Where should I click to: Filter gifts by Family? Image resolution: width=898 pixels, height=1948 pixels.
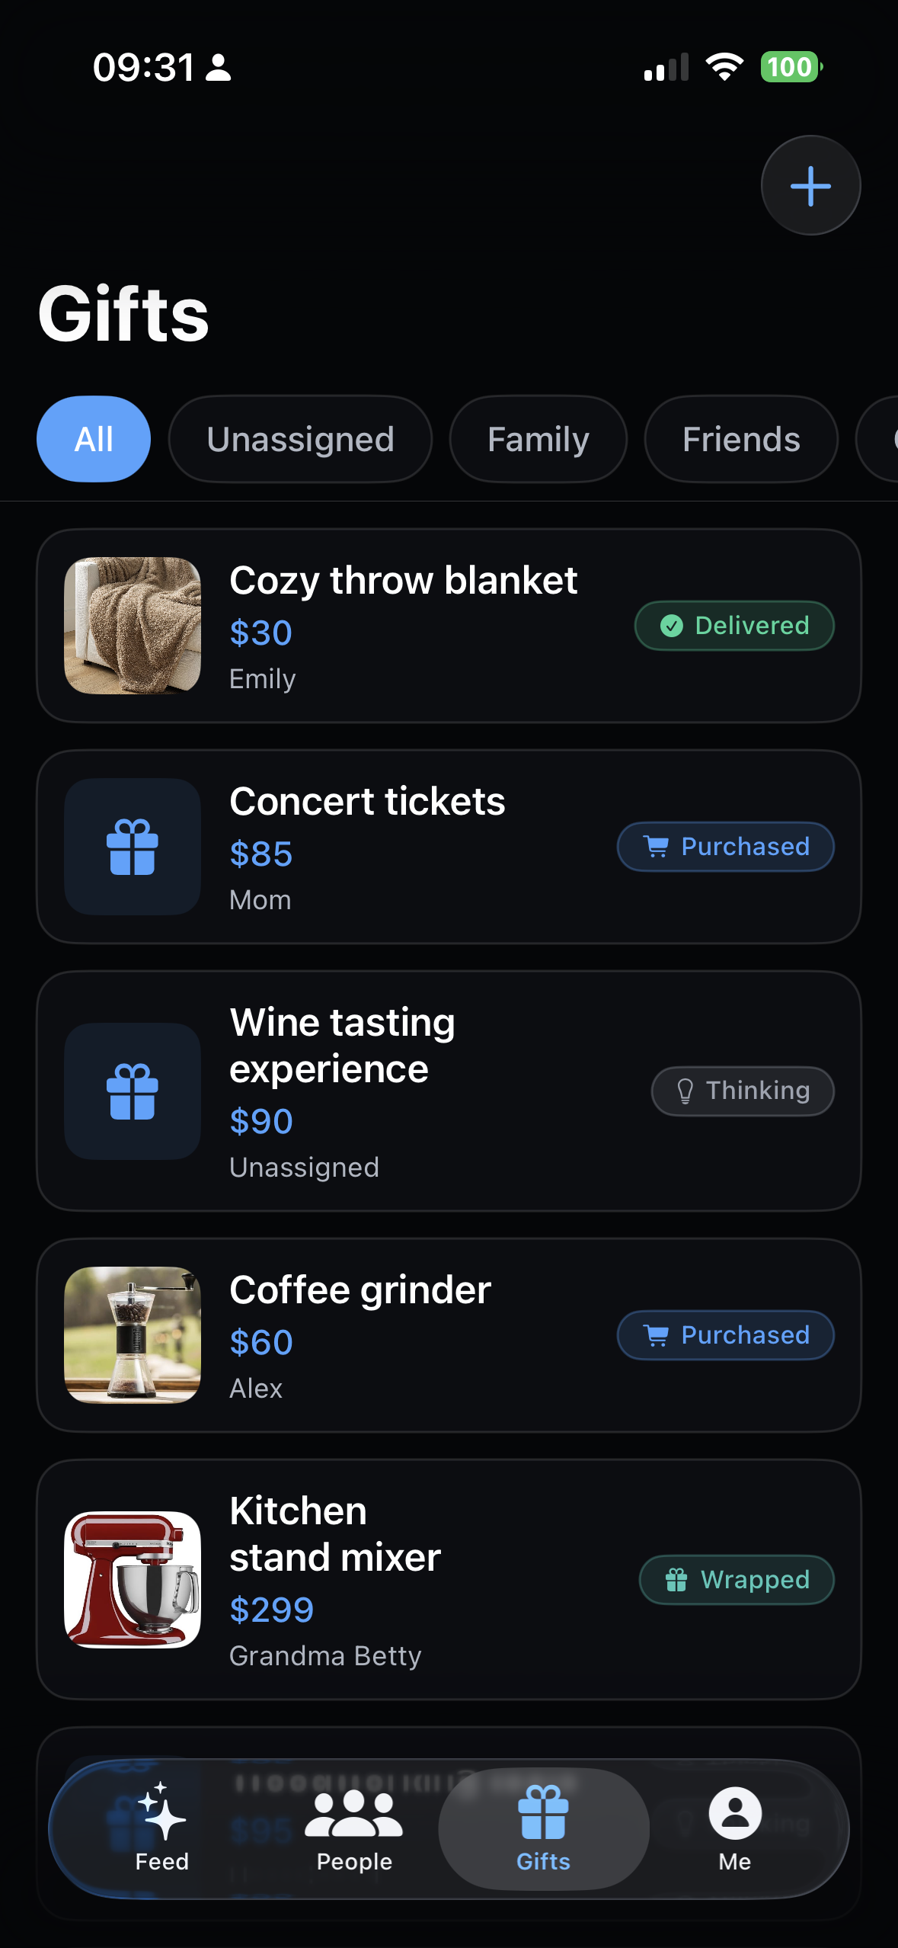538,439
